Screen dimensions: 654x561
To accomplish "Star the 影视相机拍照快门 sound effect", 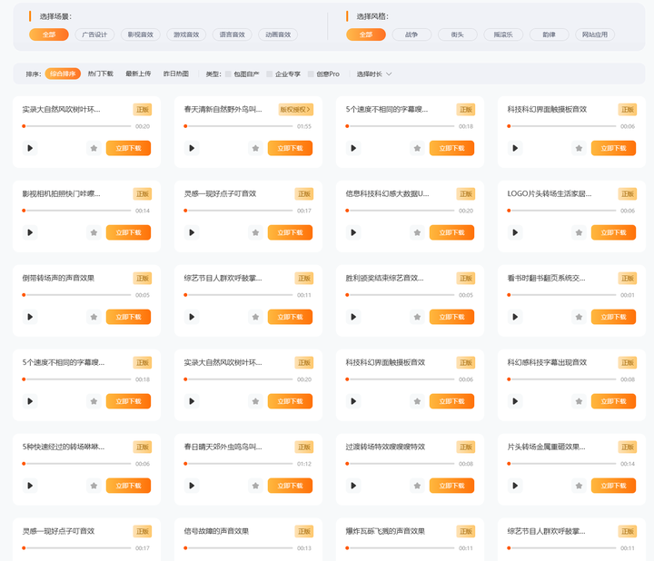I will pos(94,232).
